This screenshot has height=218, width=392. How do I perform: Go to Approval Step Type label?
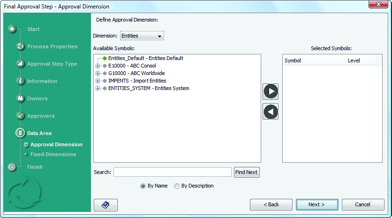click(52, 64)
